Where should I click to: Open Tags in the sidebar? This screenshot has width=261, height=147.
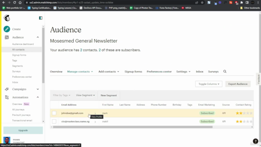tap(15, 60)
